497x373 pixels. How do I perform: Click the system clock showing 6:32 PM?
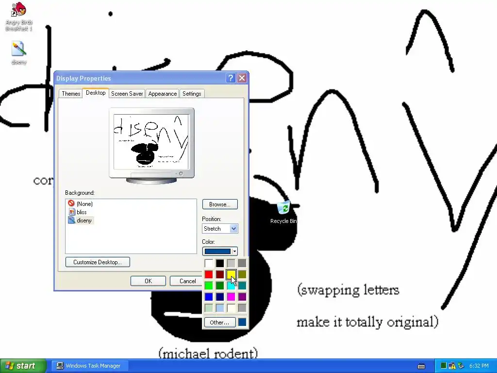pyautogui.click(x=479, y=366)
